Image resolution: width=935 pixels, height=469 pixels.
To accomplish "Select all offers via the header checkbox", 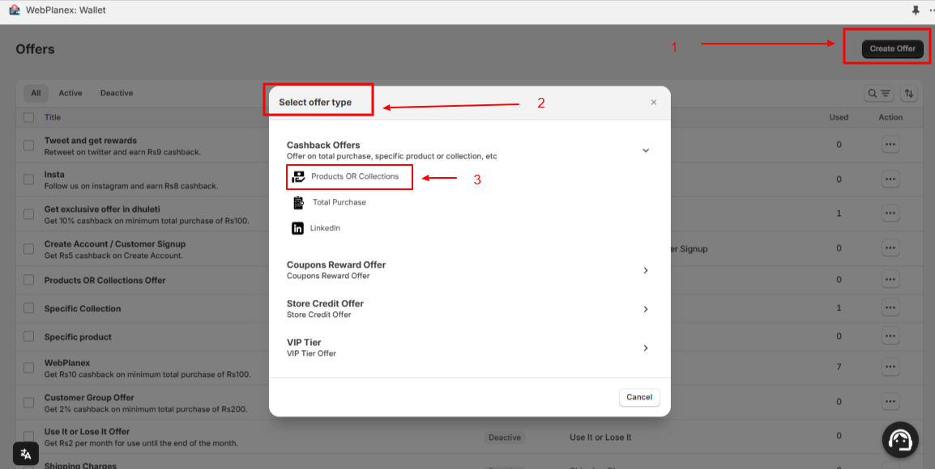I will 28,116.
